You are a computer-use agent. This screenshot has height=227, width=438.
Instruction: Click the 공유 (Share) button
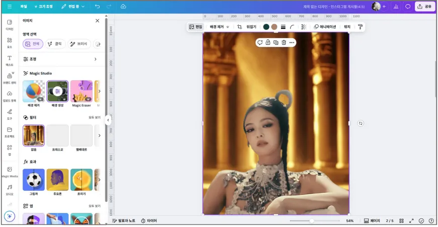coord(424,7)
